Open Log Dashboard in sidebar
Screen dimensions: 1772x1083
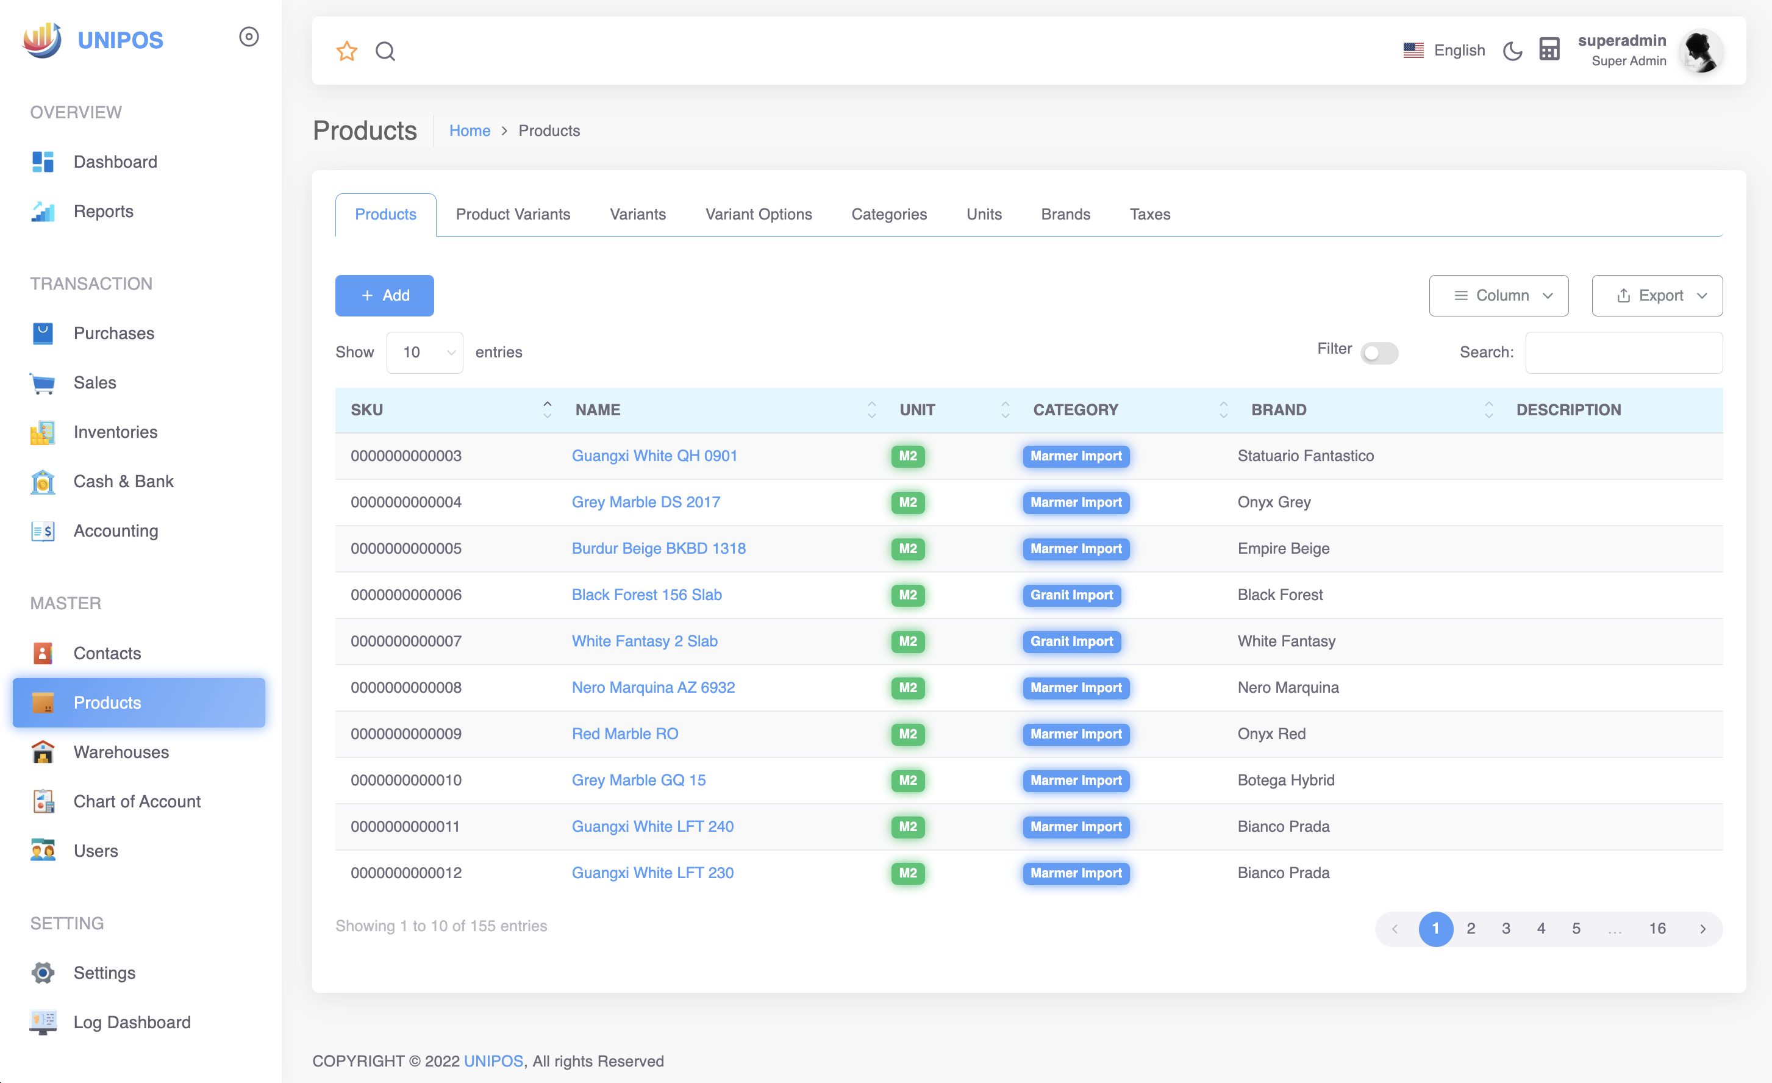click(139, 1023)
